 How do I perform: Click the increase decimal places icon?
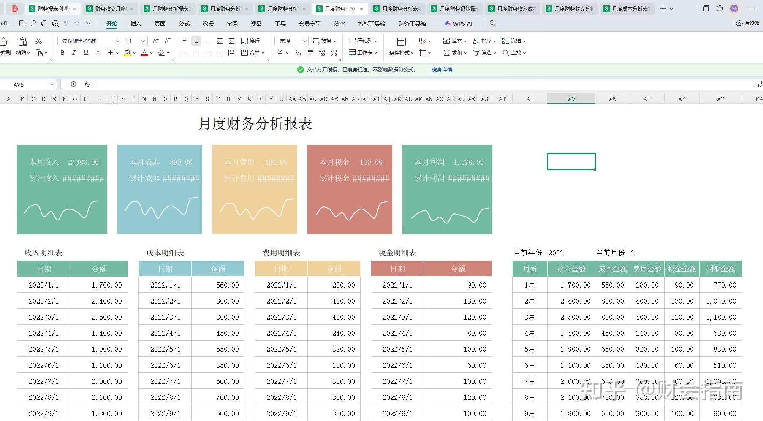322,53
